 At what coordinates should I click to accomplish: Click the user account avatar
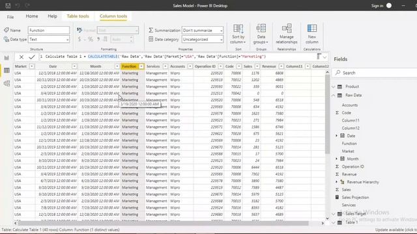tap(389, 6)
